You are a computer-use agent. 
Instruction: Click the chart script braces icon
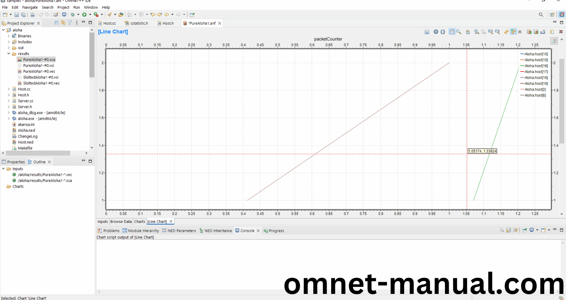pos(443,32)
